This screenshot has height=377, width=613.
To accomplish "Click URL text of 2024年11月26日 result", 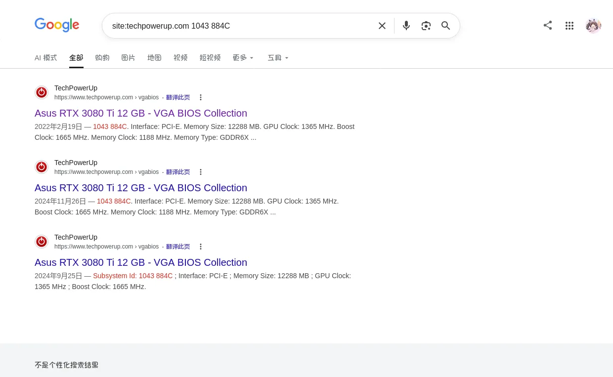I will click(x=106, y=172).
